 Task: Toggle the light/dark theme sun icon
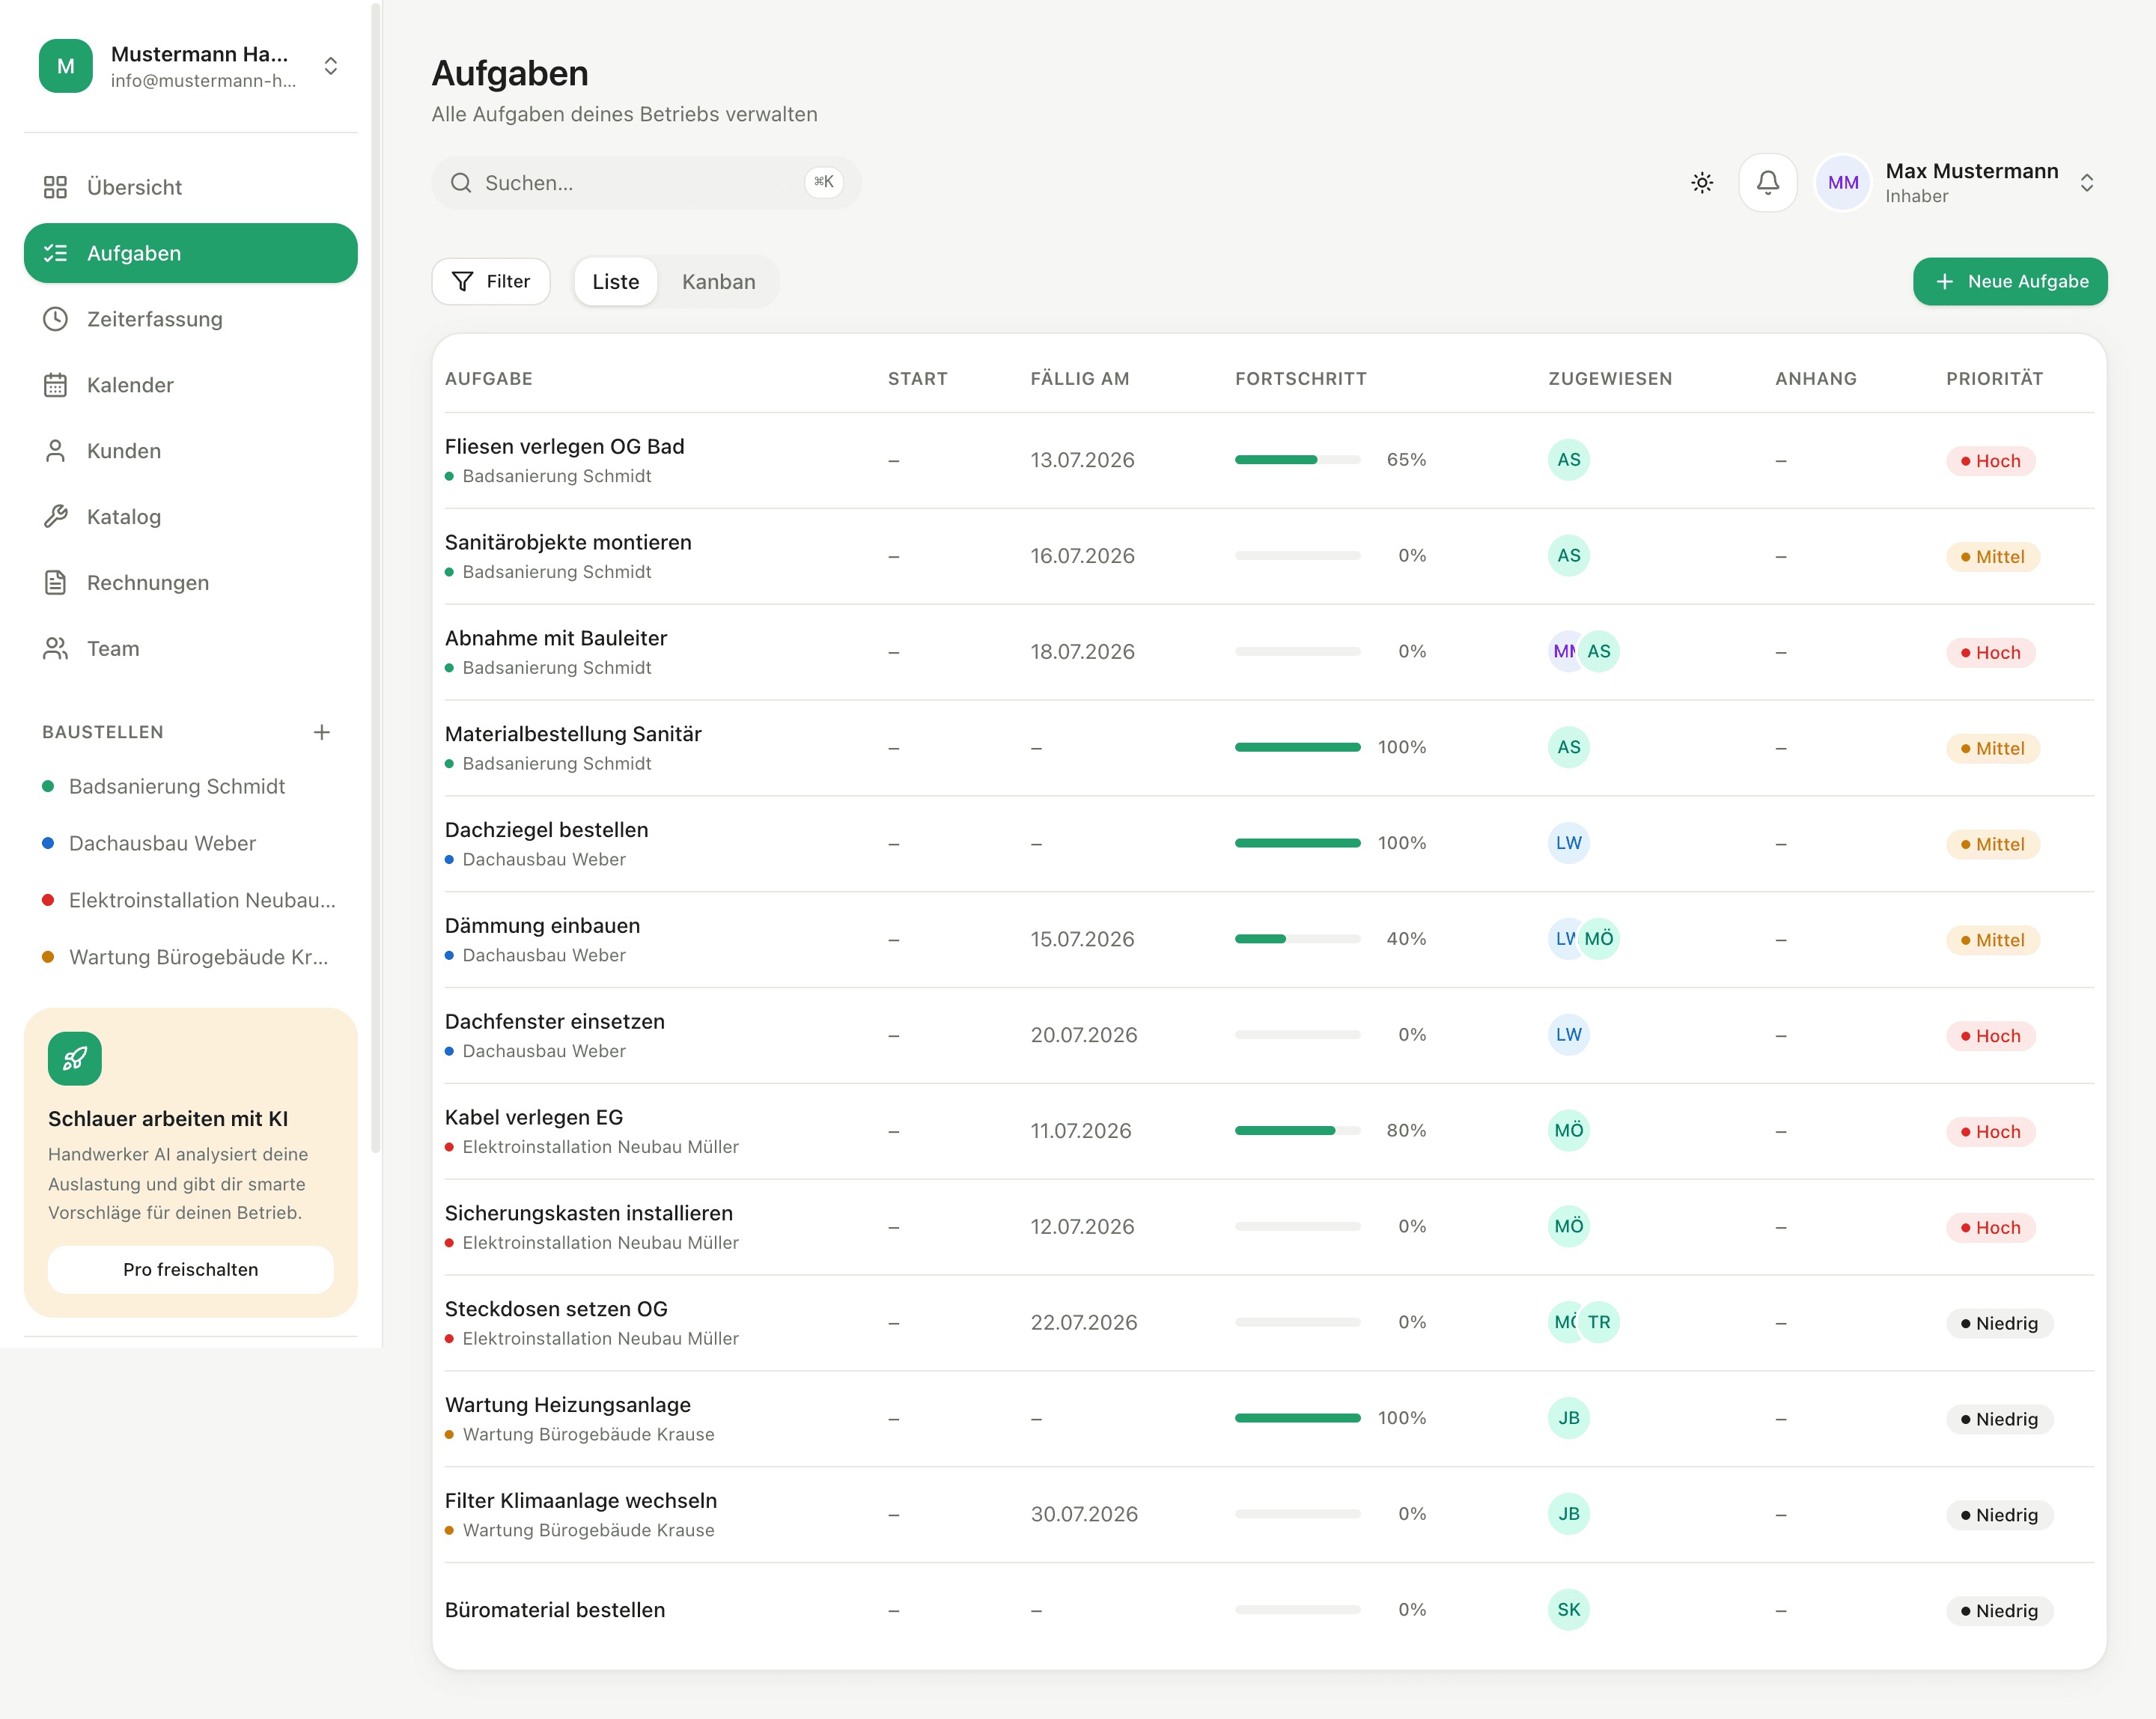tap(1702, 183)
